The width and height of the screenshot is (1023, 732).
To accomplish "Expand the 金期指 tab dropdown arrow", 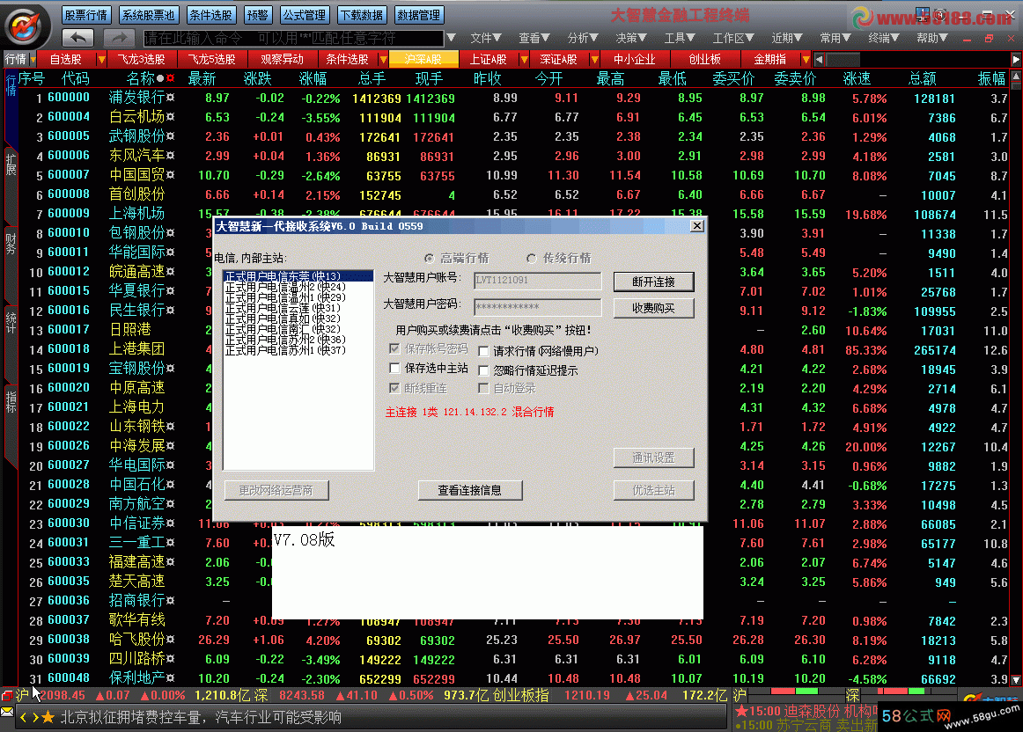I will (x=806, y=59).
